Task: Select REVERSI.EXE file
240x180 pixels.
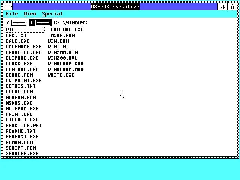Action: tap(22, 137)
